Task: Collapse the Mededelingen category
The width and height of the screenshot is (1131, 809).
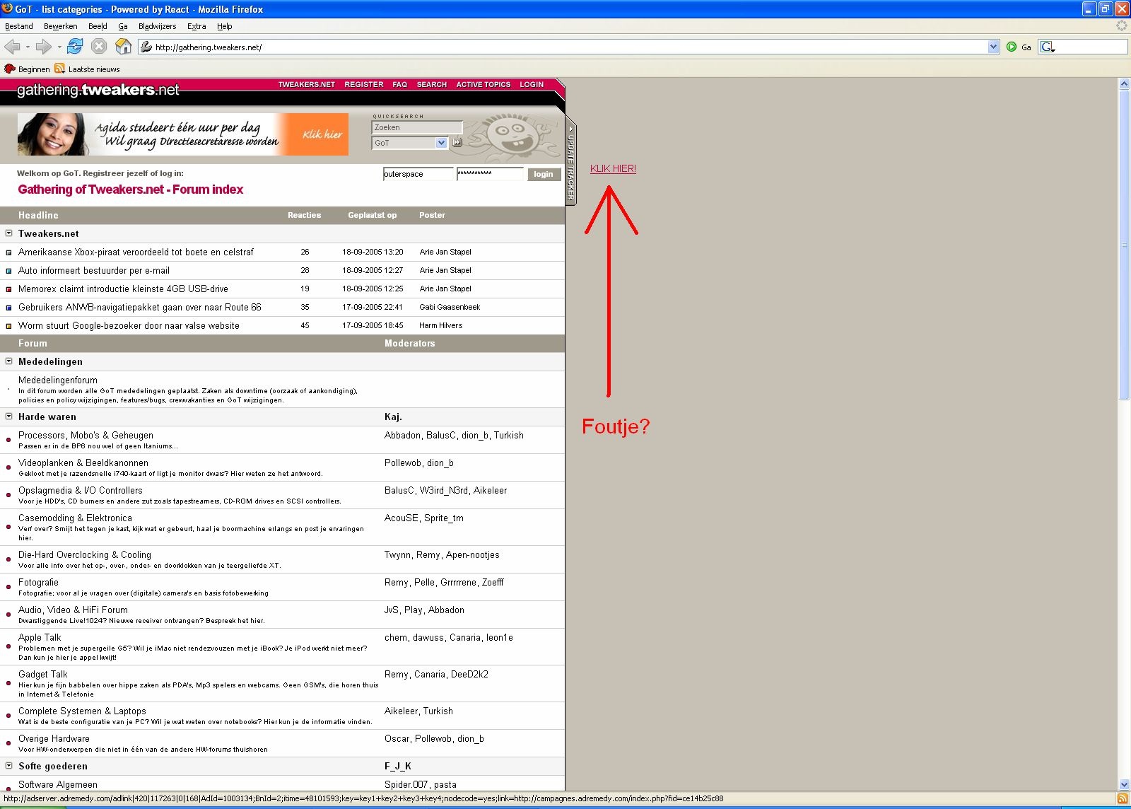Action: point(9,361)
